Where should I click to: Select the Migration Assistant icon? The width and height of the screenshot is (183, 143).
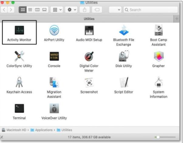(x=54, y=82)
